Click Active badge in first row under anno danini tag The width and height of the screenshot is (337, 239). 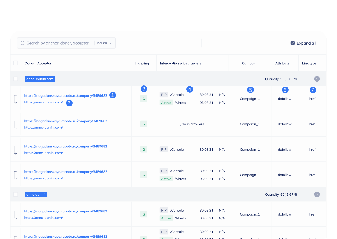coord(166,218)
